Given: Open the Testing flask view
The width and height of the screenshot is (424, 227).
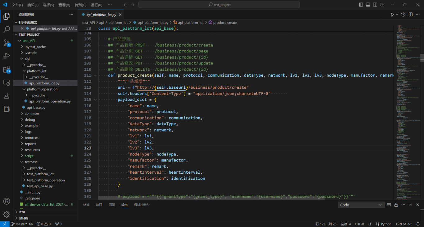Looking at the screenshot, I should [x=7, y=96].
